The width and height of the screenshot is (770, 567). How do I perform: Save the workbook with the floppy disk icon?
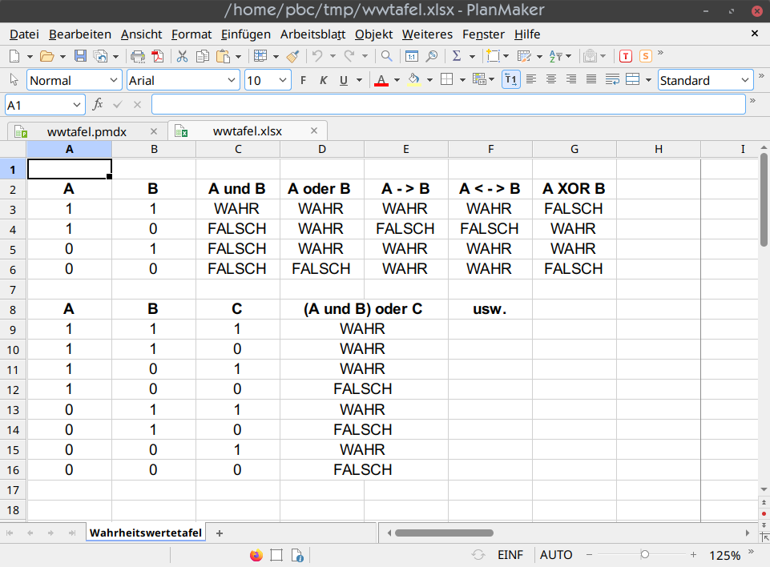point(80,56)
